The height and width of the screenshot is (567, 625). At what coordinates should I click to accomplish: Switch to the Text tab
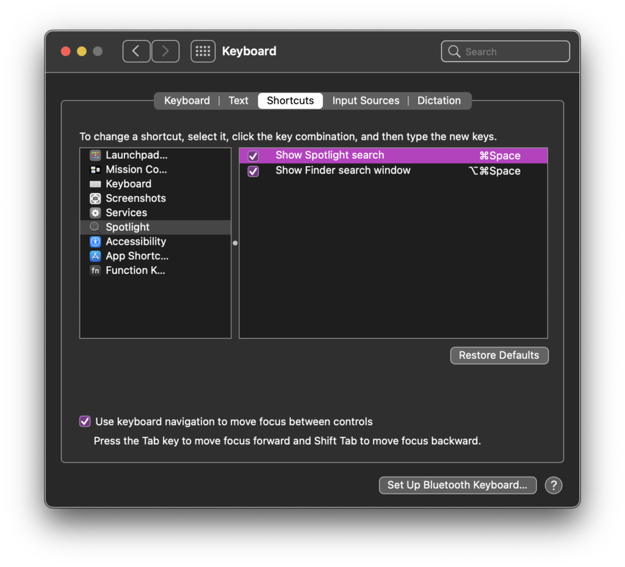pos(238,101)
